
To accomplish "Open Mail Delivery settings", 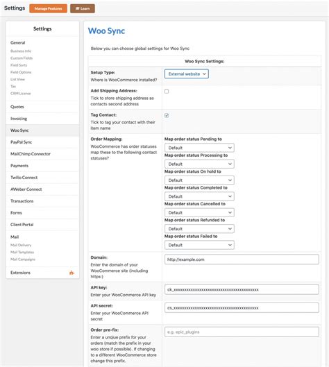I will coord(21,245).
